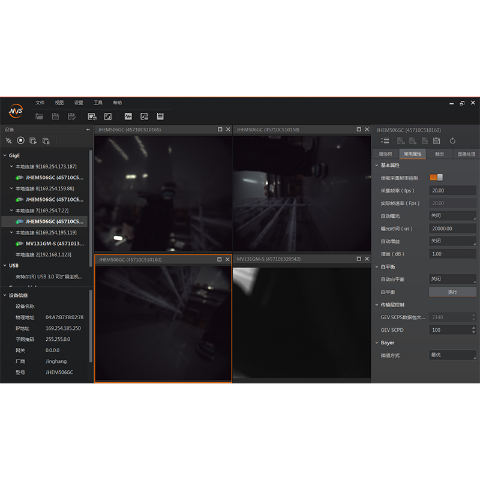The width and height of the screenshot is (480, 480).
Task: Select MV131GM-S camera in device tree
Action: [54, 244]
